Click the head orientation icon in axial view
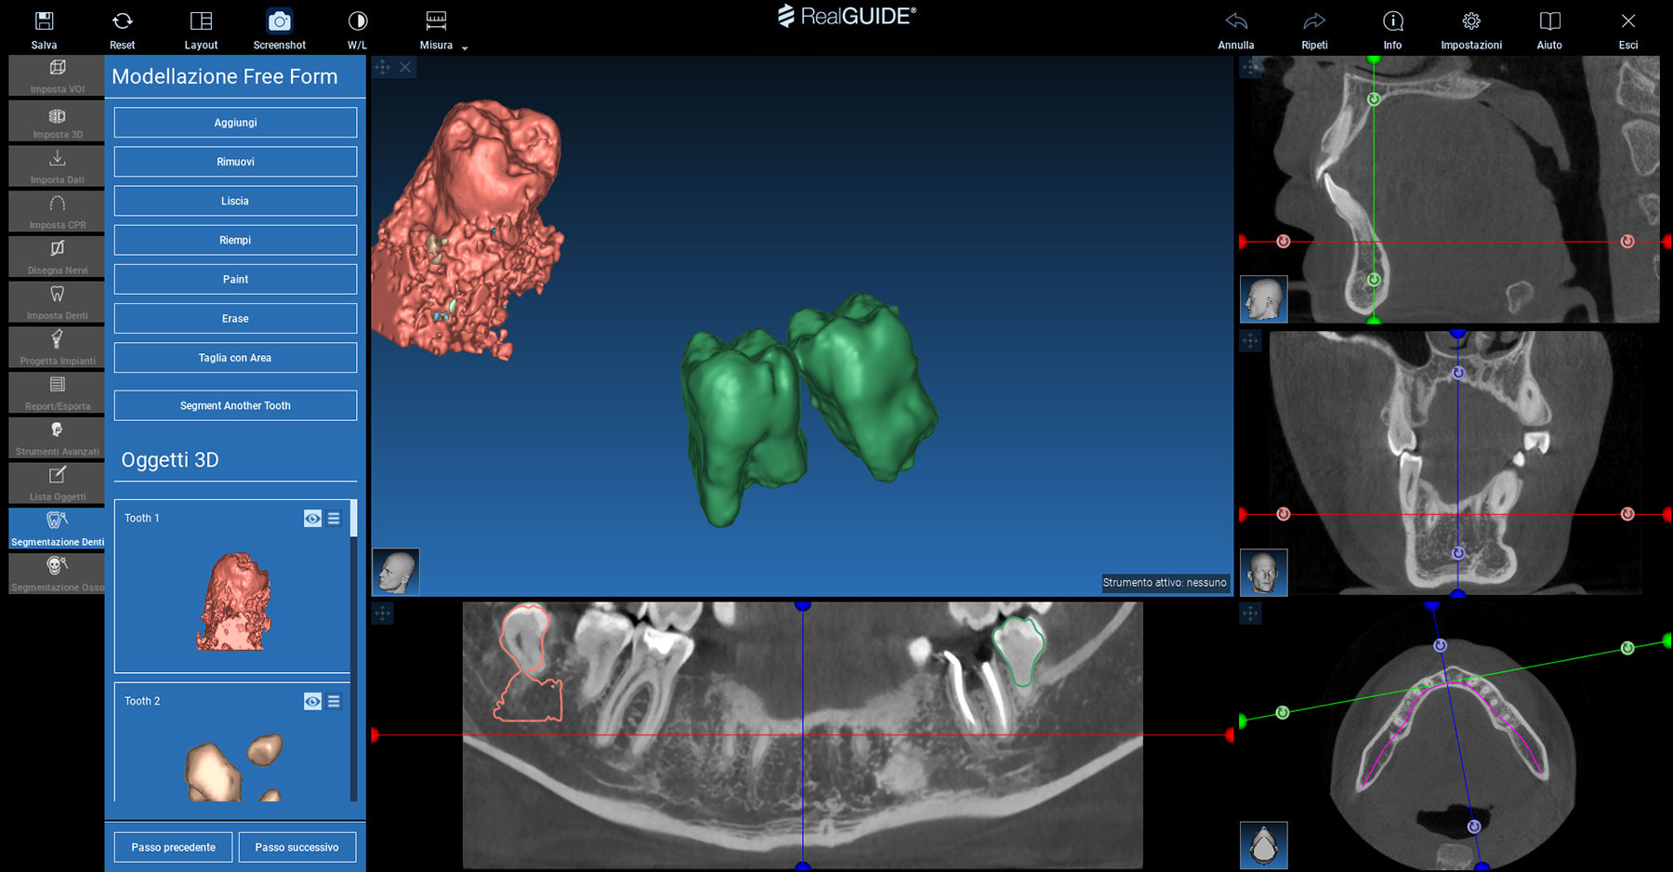1673x872 pixels. tap(1264, 845)
